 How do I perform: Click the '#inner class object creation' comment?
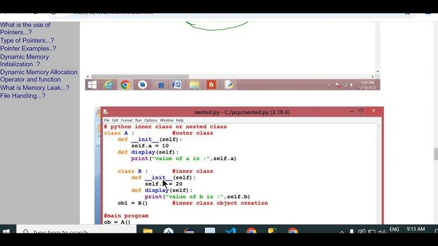point(220,203)
